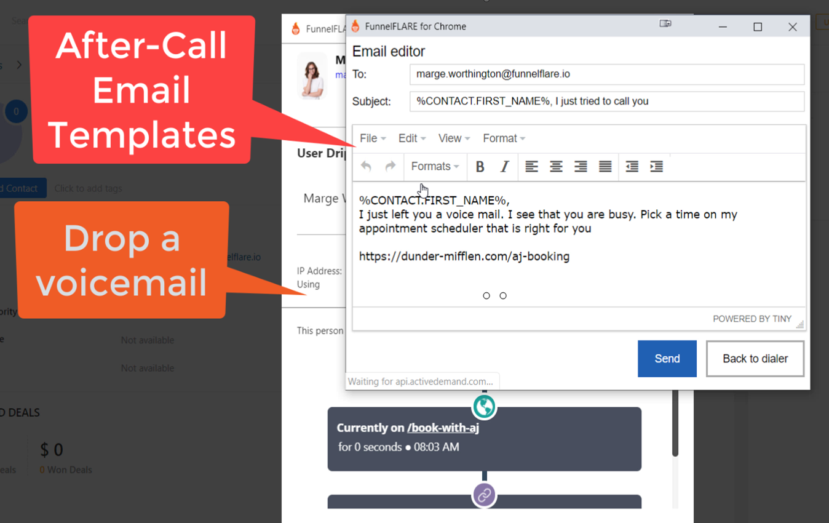Viewport: 829px width, 523px height.
Task: Click the blue Contact button in the background page
Action: (23, 188)
